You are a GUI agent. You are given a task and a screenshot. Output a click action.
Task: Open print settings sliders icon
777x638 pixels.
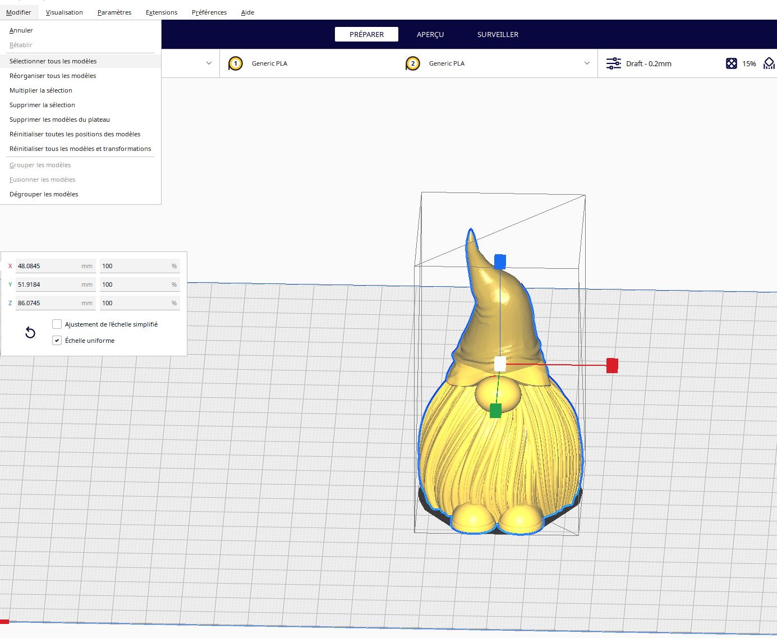pyautogui.click(x=614, y=63)
